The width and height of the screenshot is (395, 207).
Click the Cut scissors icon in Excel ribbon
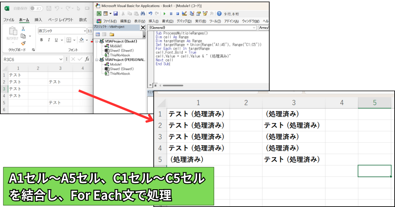[23, 29]
